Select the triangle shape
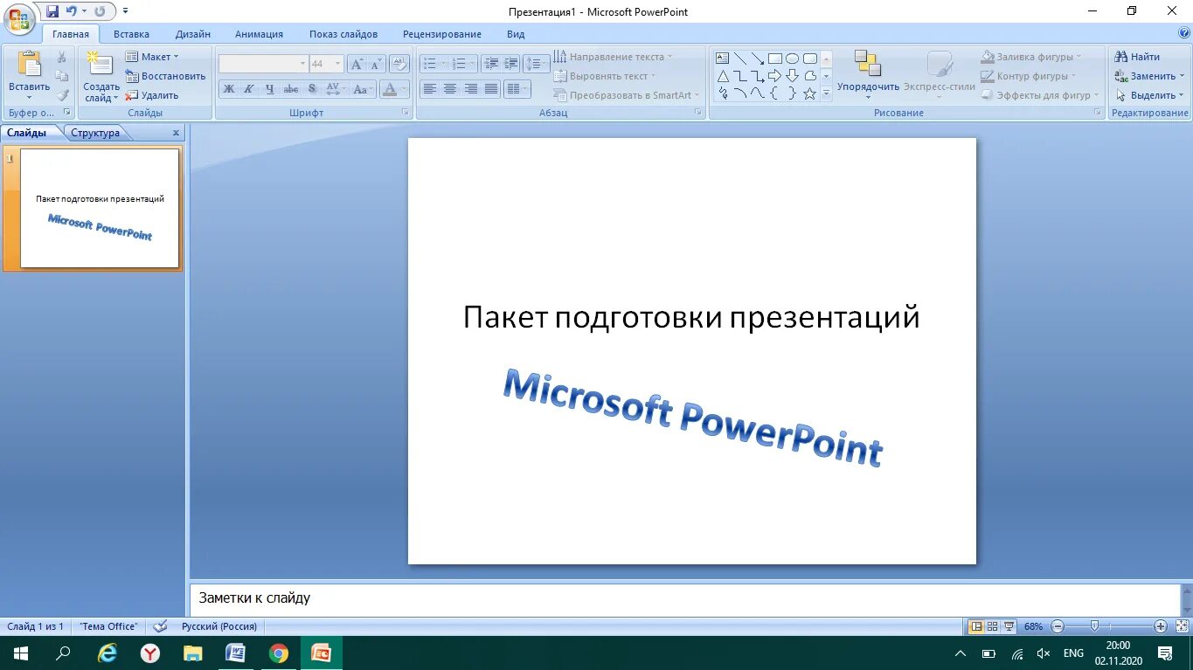 pos(723,76)
